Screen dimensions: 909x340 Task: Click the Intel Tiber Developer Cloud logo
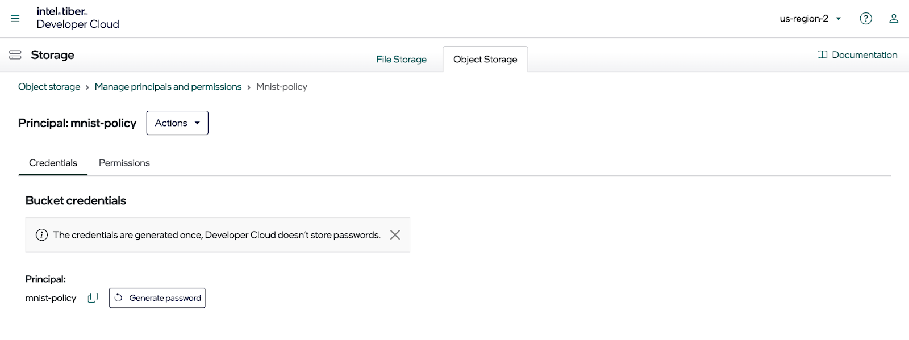78,18
